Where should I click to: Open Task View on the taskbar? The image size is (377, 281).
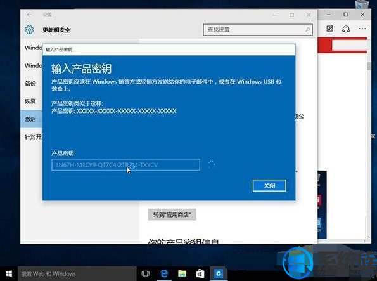(x=146, y=273)
